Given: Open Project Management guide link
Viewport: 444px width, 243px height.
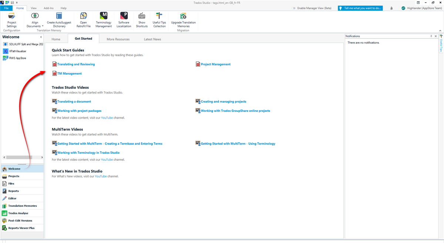Looking at the screenshot, I should pyautogui.click(x=216, y=64).
